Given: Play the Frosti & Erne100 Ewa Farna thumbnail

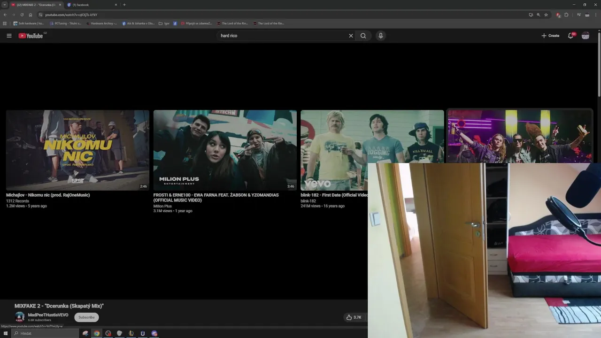Looking at the screenshot, I should 225,150.
